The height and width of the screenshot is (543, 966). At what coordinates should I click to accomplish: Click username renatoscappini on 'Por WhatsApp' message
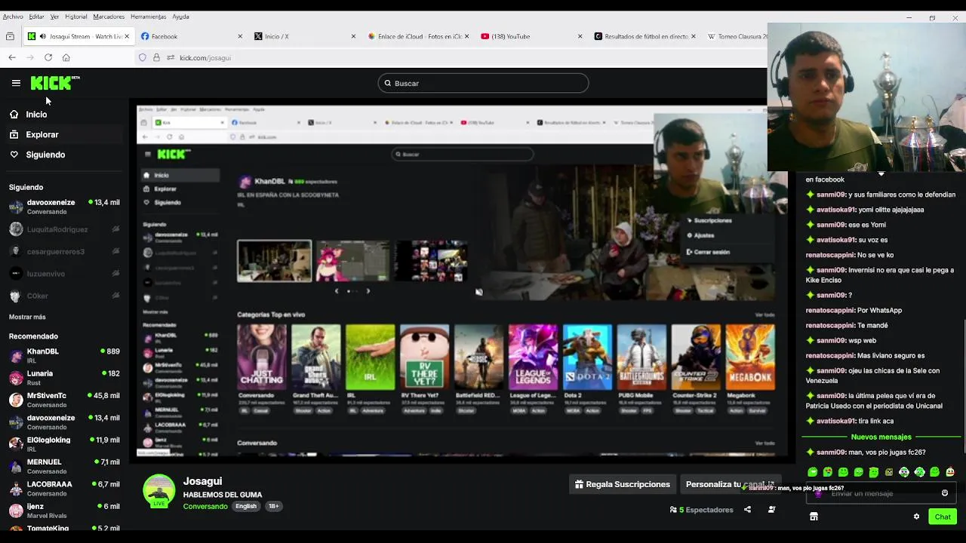[x=830, y=310]
